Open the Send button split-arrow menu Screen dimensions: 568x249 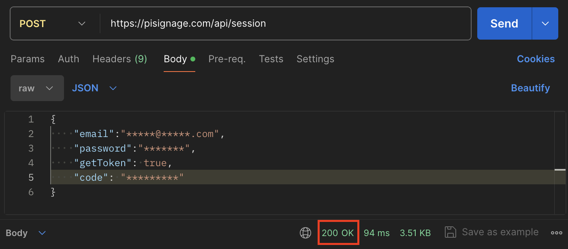545,23
